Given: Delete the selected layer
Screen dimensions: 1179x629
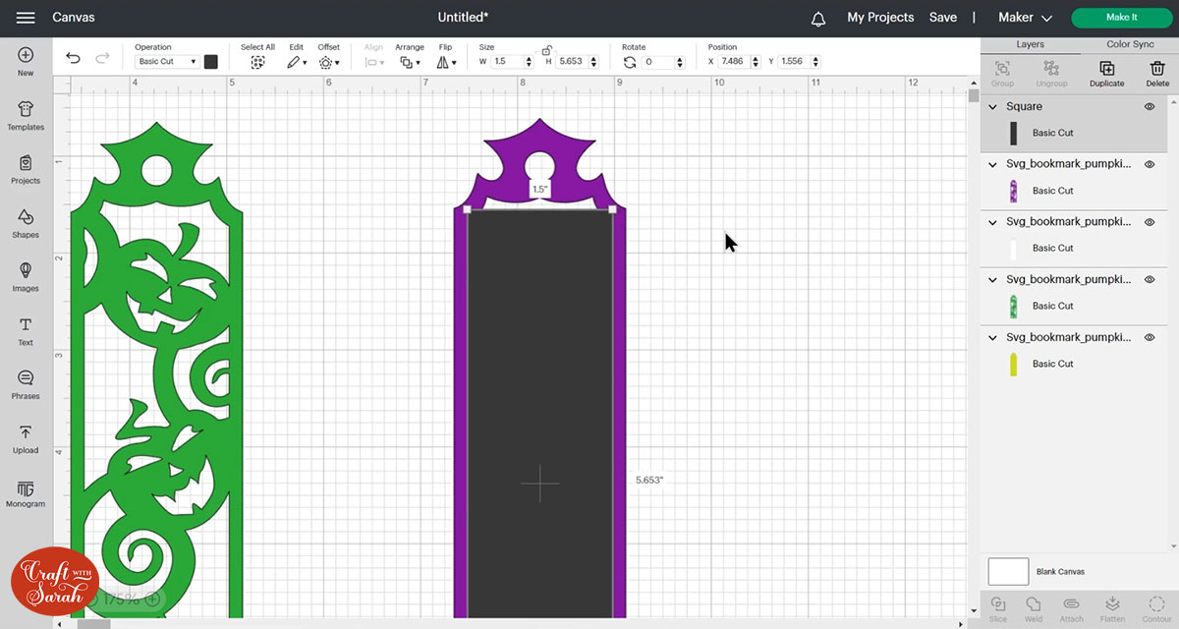Looking at the screenshot, I should coord(1157,73).
